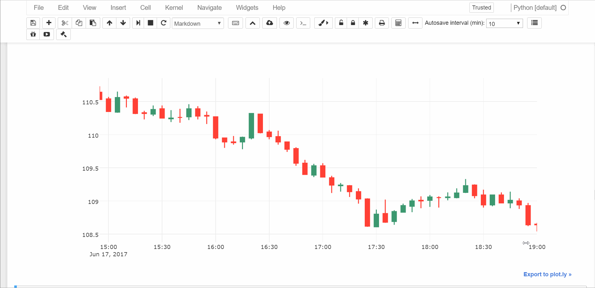Click the 108.5 y-axis tick label
The height and width of the screenshot is (288, 595).
pos(90,235)
